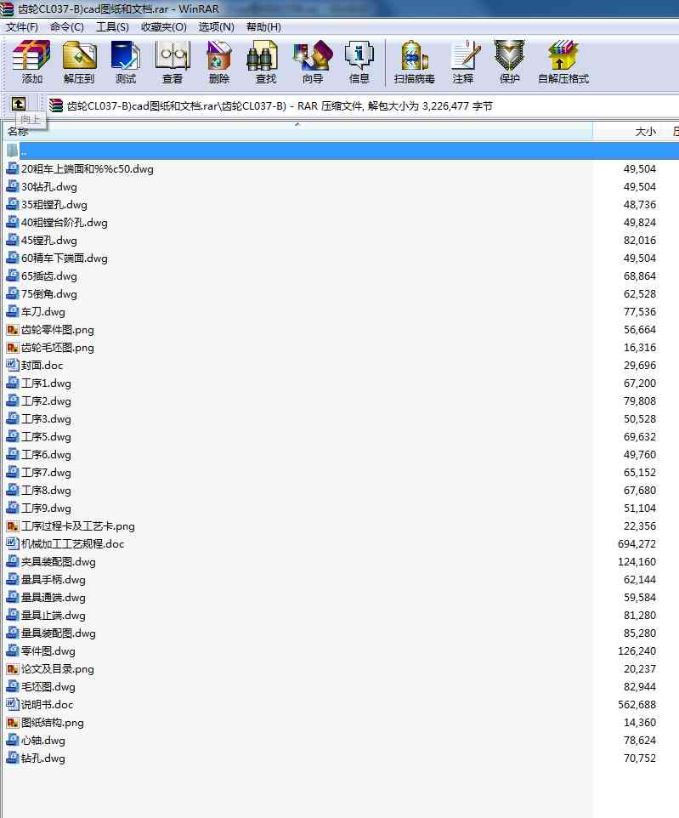This screenshot has height=818, width=679.
Task: Open the 选项(N) menu
Action: tap(217, 27)
